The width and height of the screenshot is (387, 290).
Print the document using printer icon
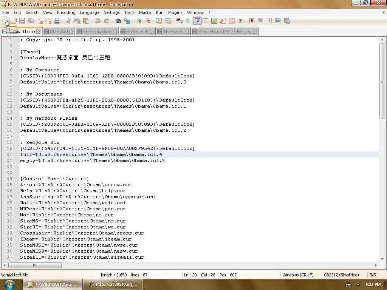57,21
